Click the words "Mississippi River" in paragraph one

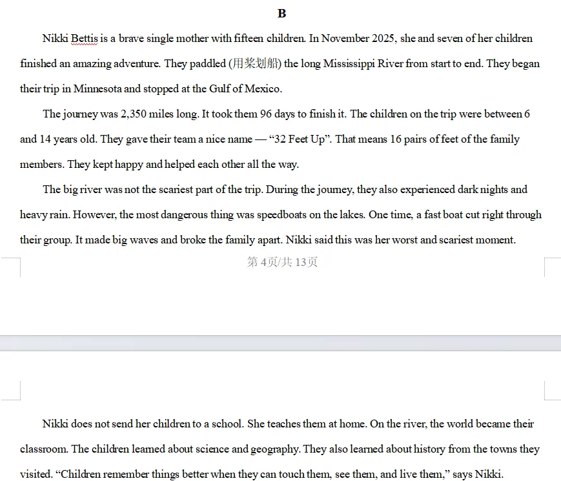click(x=363, y=64)
